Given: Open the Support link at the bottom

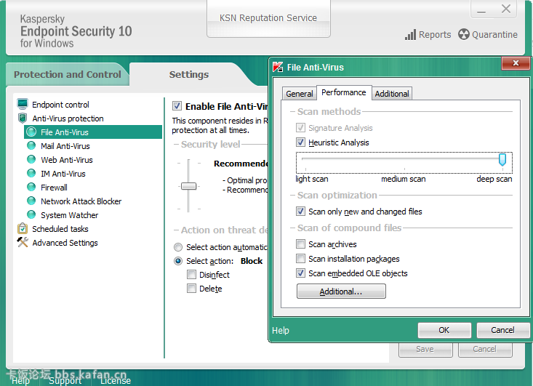Looking at the screenshot, I should click(65, 381).
